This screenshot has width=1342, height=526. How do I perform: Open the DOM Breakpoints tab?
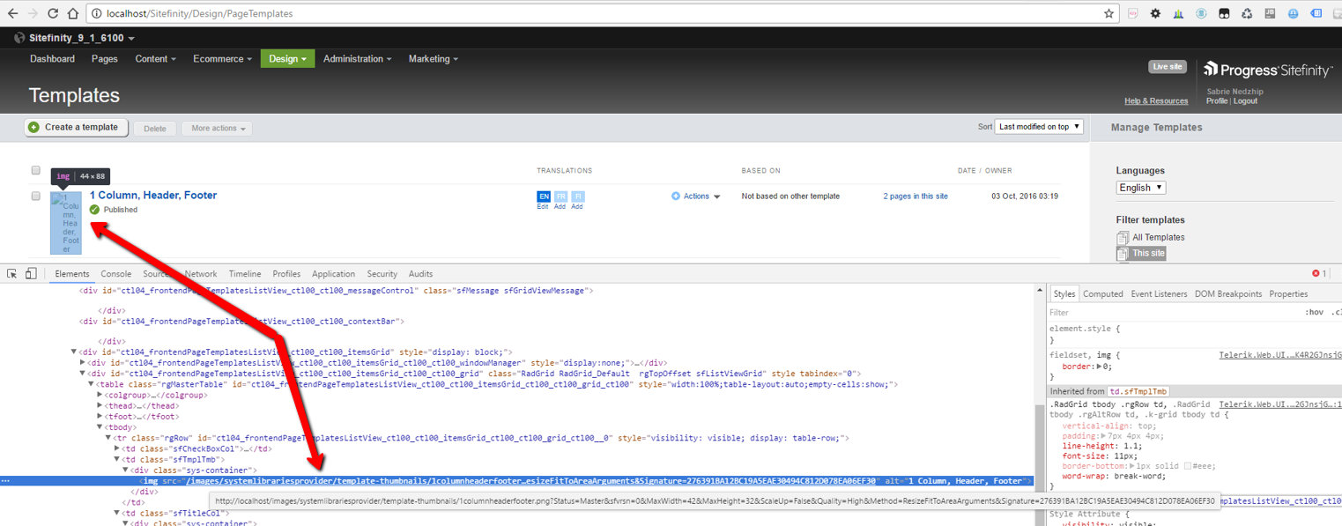pos(1227,294)
